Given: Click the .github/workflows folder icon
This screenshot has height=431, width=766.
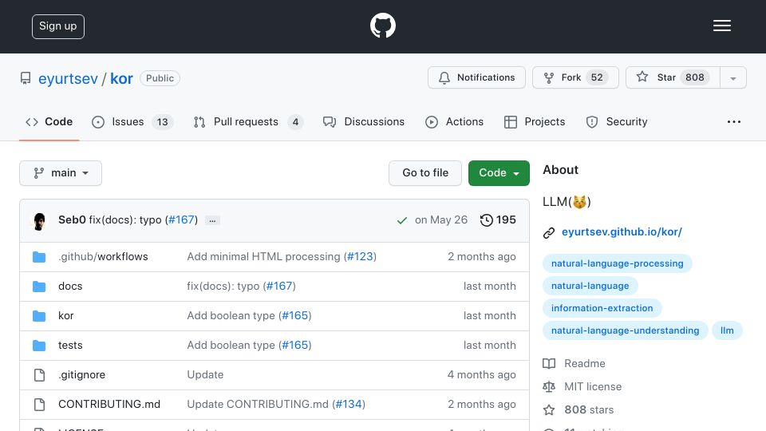Looking at the screenshot, I should [39, 257].
